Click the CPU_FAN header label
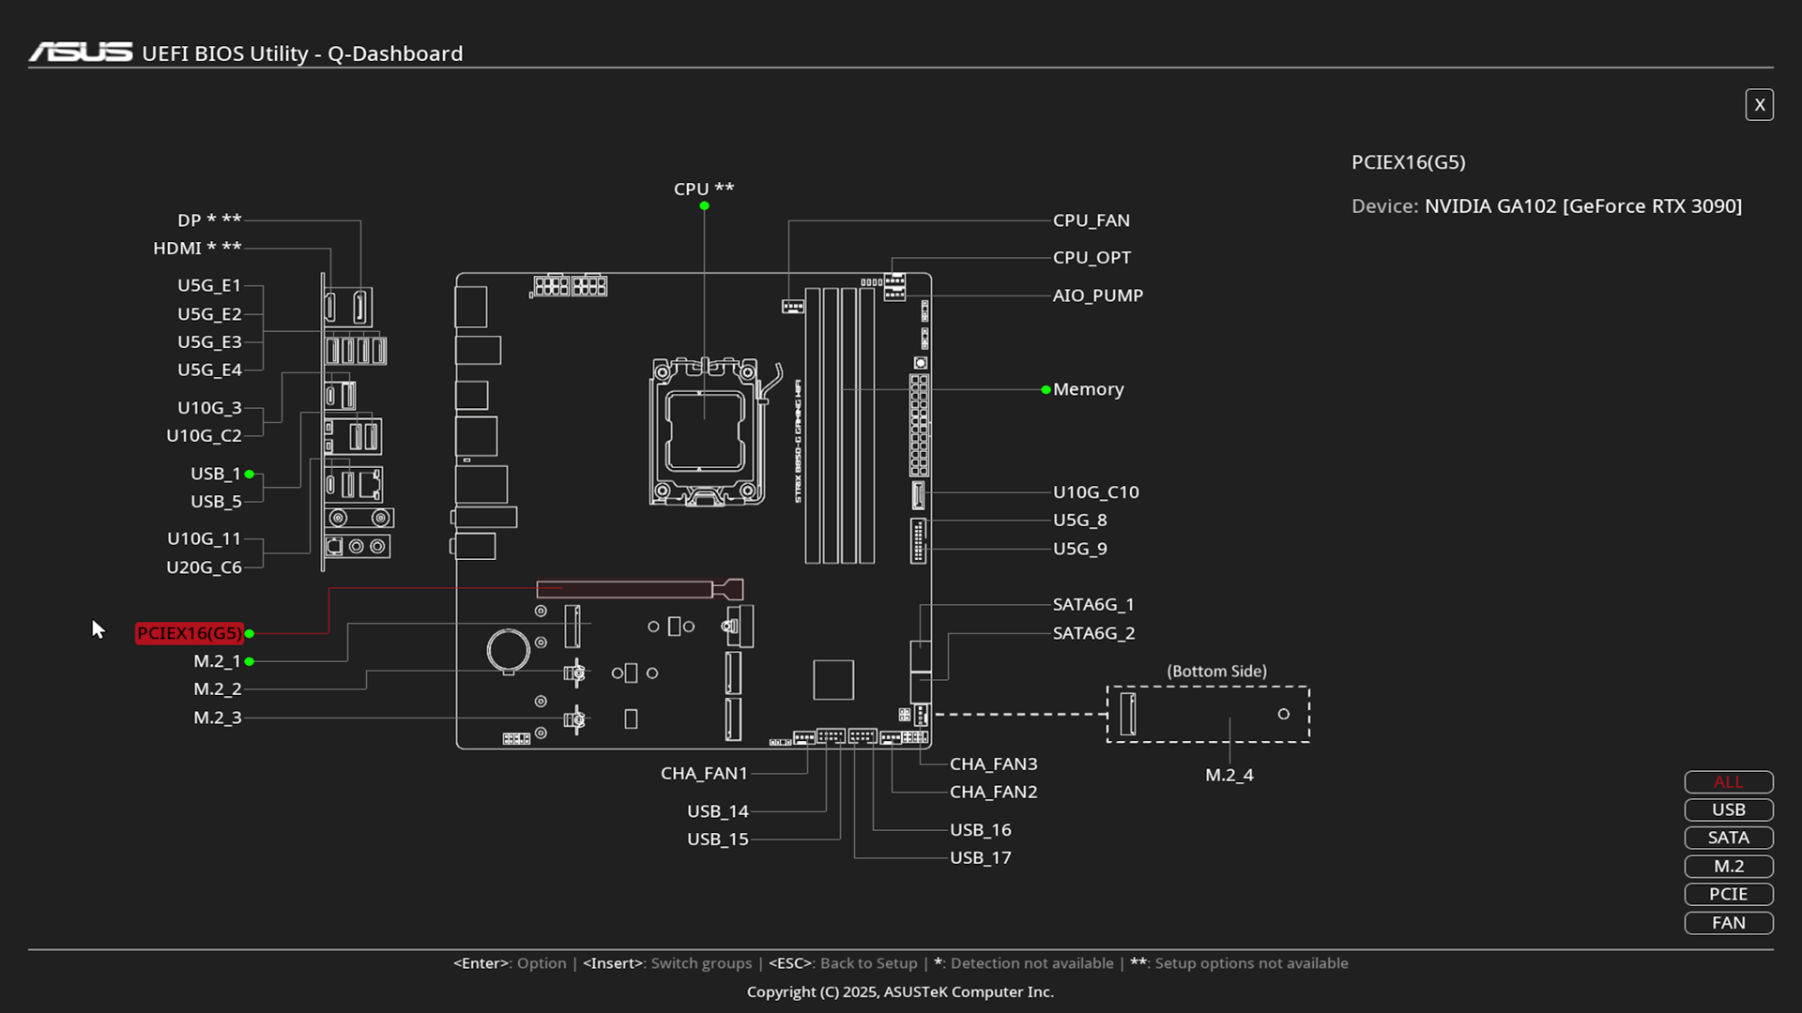This screenshot has width=1802, height=1013. 1091,220
